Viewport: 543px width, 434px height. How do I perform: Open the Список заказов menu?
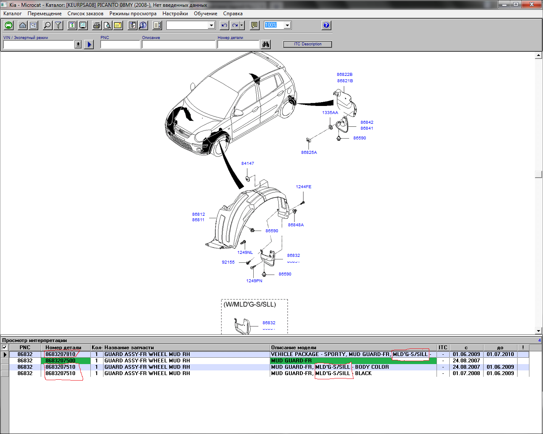pos(85,14)
